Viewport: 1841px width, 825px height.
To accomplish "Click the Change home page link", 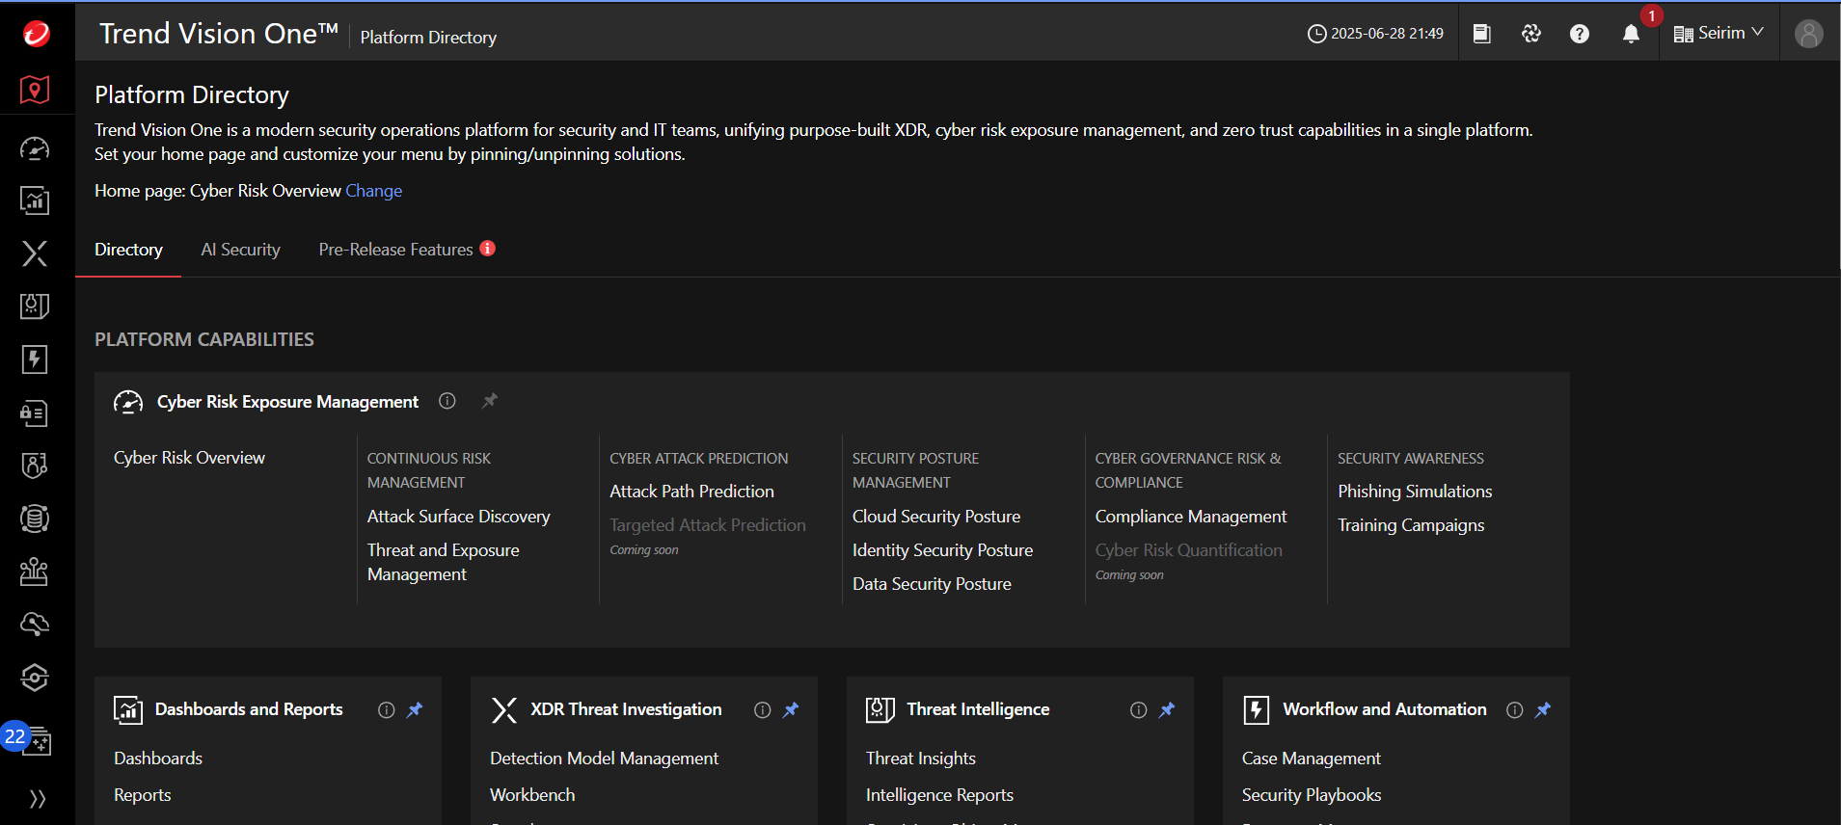I will coord(373,191).
